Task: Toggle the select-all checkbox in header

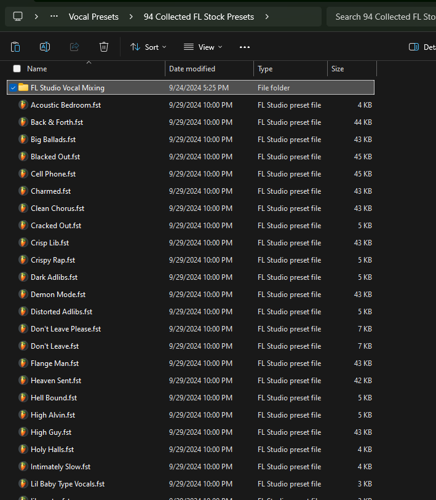Action: [17, 69]
